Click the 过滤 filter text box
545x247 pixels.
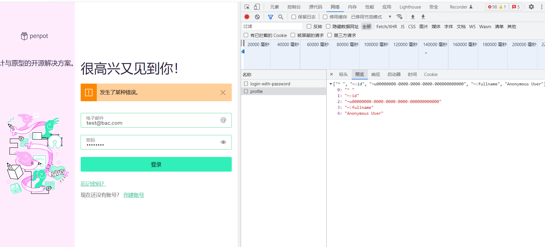(272, 26)
